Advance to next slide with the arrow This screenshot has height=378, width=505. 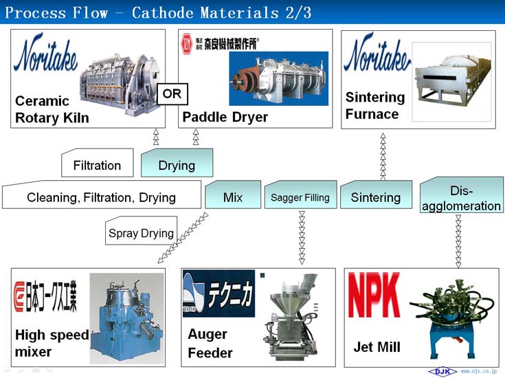pyautogui.click(x=49, y=370)
